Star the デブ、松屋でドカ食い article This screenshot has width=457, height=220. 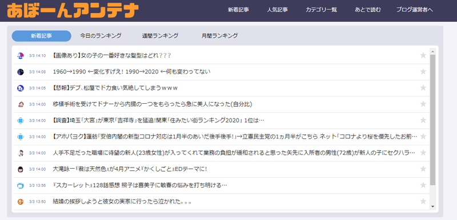click(423, 88)
